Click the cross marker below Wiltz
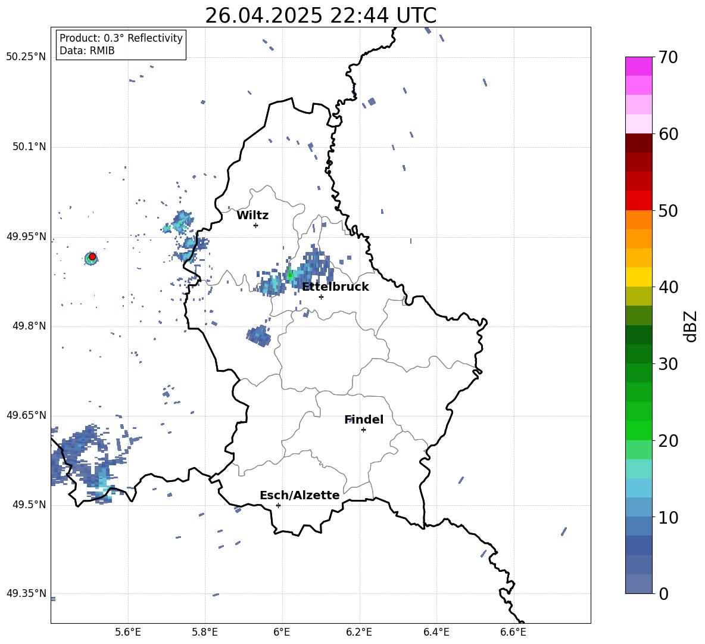This screenshot has width=705, height=644. (255, 225)
